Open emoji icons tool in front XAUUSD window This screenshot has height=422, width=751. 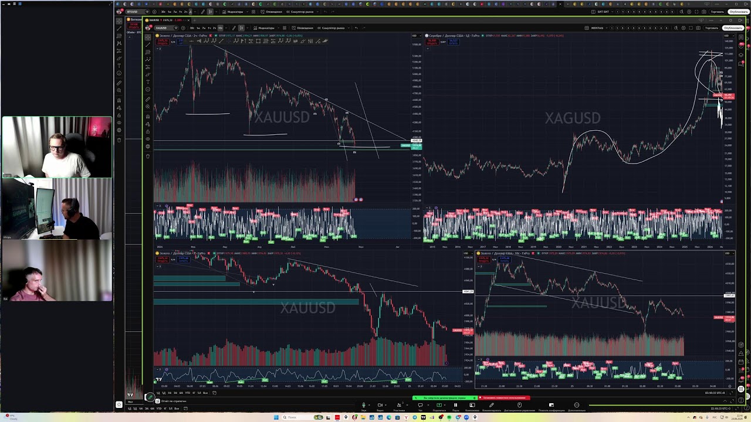coord(148,90)
